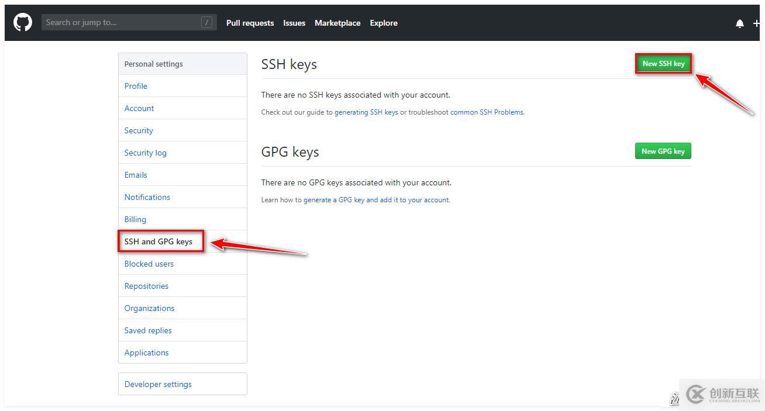Click the New SSH key button
The height and width of the screenshot is (411, 765).
(663, 64)
